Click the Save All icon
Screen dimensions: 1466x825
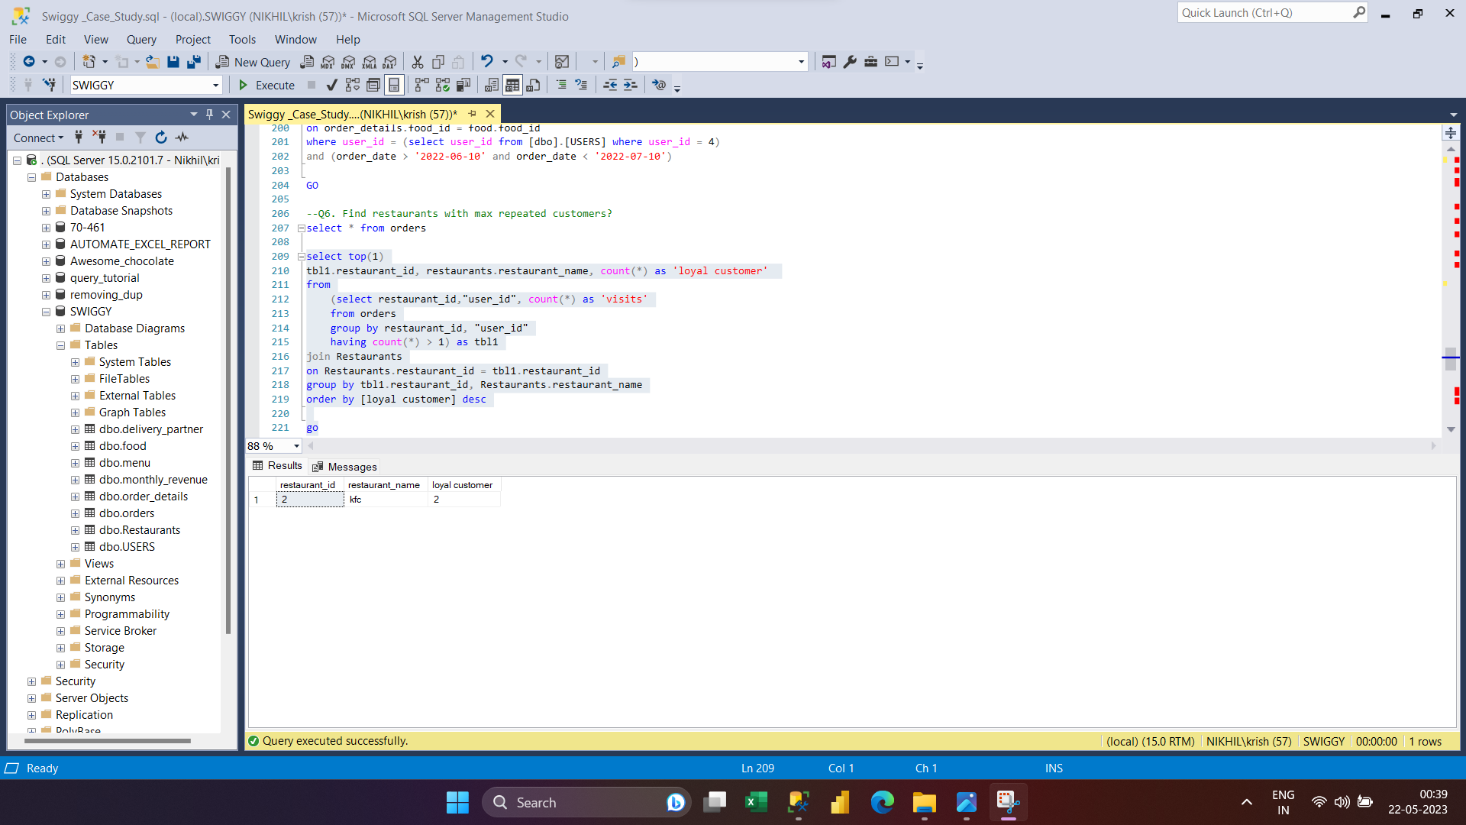194,62
